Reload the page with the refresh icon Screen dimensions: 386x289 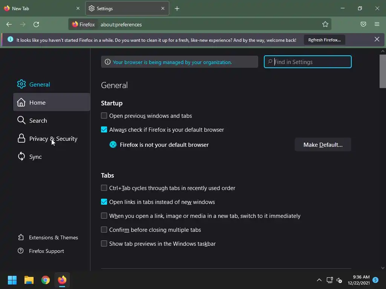point(36,24)
